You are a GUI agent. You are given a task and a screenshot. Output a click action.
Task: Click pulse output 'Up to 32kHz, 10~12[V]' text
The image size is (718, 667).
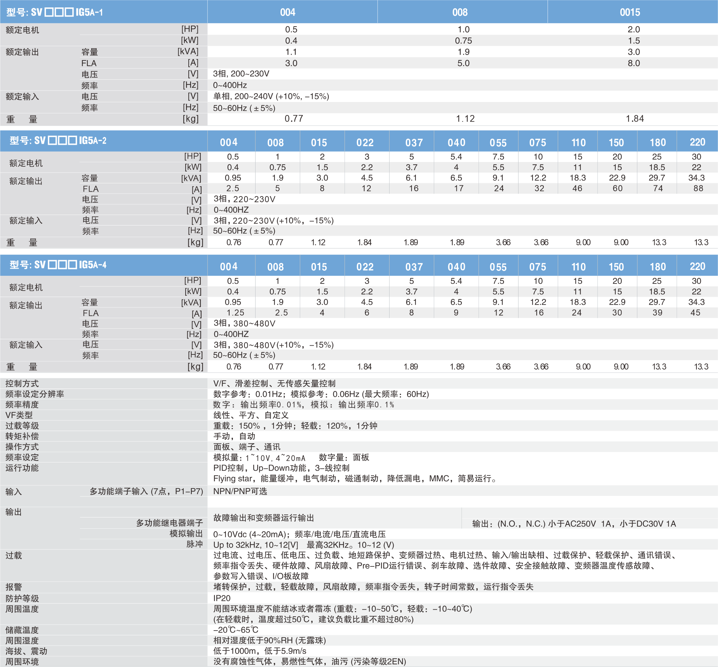[256, 545]
